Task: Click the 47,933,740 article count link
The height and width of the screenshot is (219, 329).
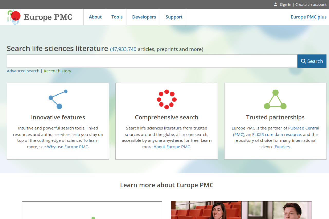Action: pos(123,49)
